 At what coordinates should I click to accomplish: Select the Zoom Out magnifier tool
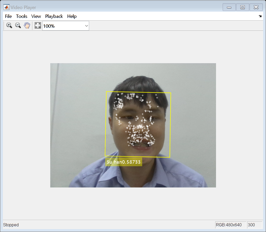click(18, 26)
